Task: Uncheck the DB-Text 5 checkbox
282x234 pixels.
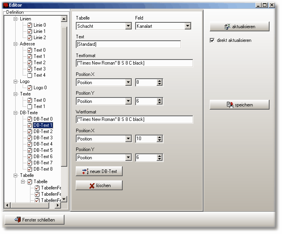Action: (x=30, y=150)
